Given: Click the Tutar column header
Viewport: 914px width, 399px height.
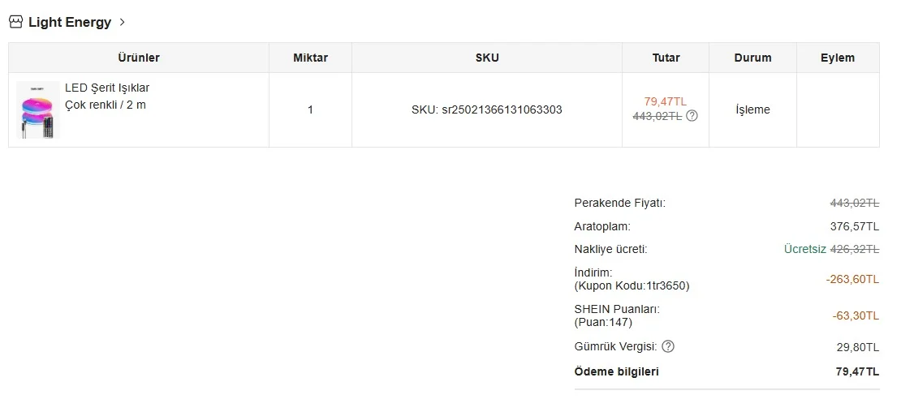Looking at the screenshot, I should tap(666, 58).
